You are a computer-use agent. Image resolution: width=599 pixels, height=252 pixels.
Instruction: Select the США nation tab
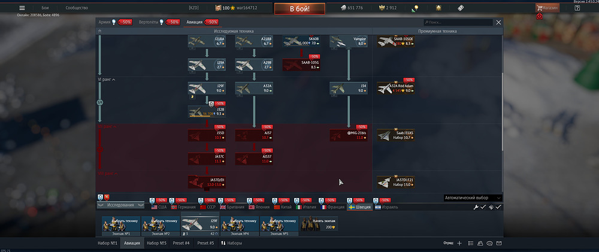click(159, 207)
